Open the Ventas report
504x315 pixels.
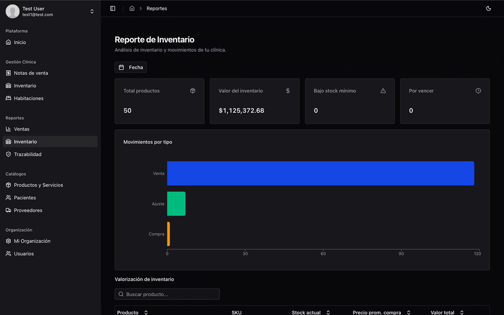point(22,129)
